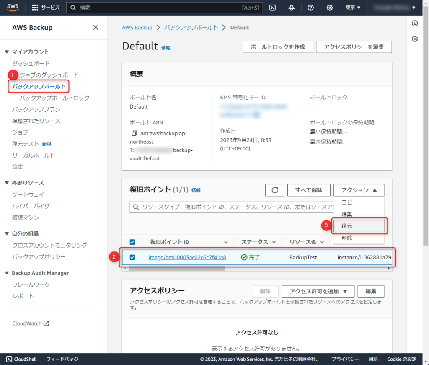
Task: Refresh the recovery points list
Action: 275,190
